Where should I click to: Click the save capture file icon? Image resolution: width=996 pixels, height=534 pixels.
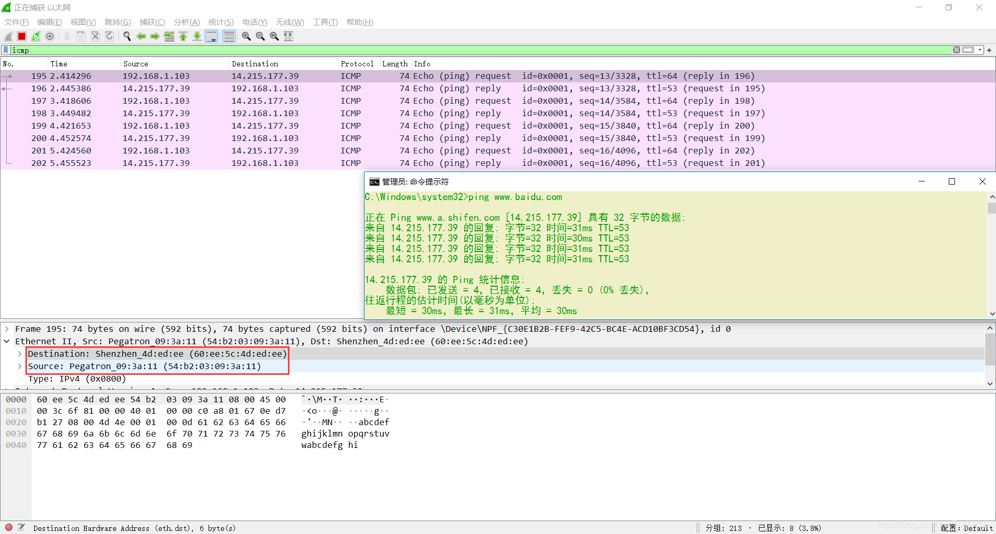(x=81, y=36)
